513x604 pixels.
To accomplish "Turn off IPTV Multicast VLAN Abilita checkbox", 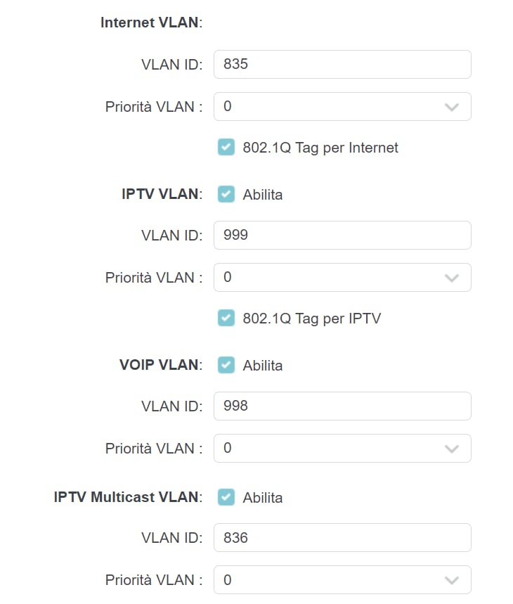I will tap(226, 498).
